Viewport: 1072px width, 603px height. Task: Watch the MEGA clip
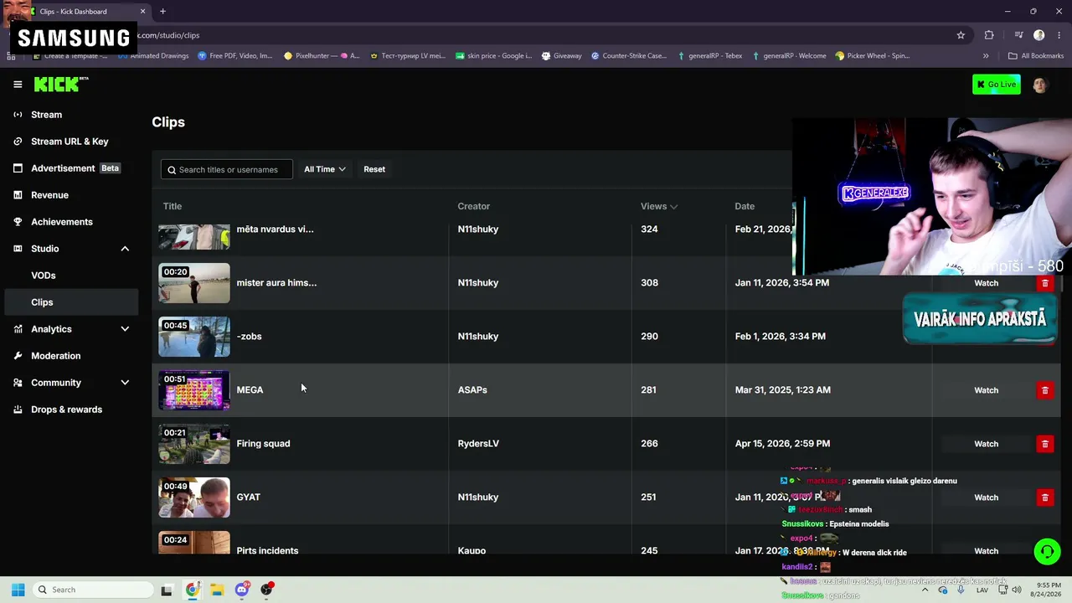click(986, 390)
